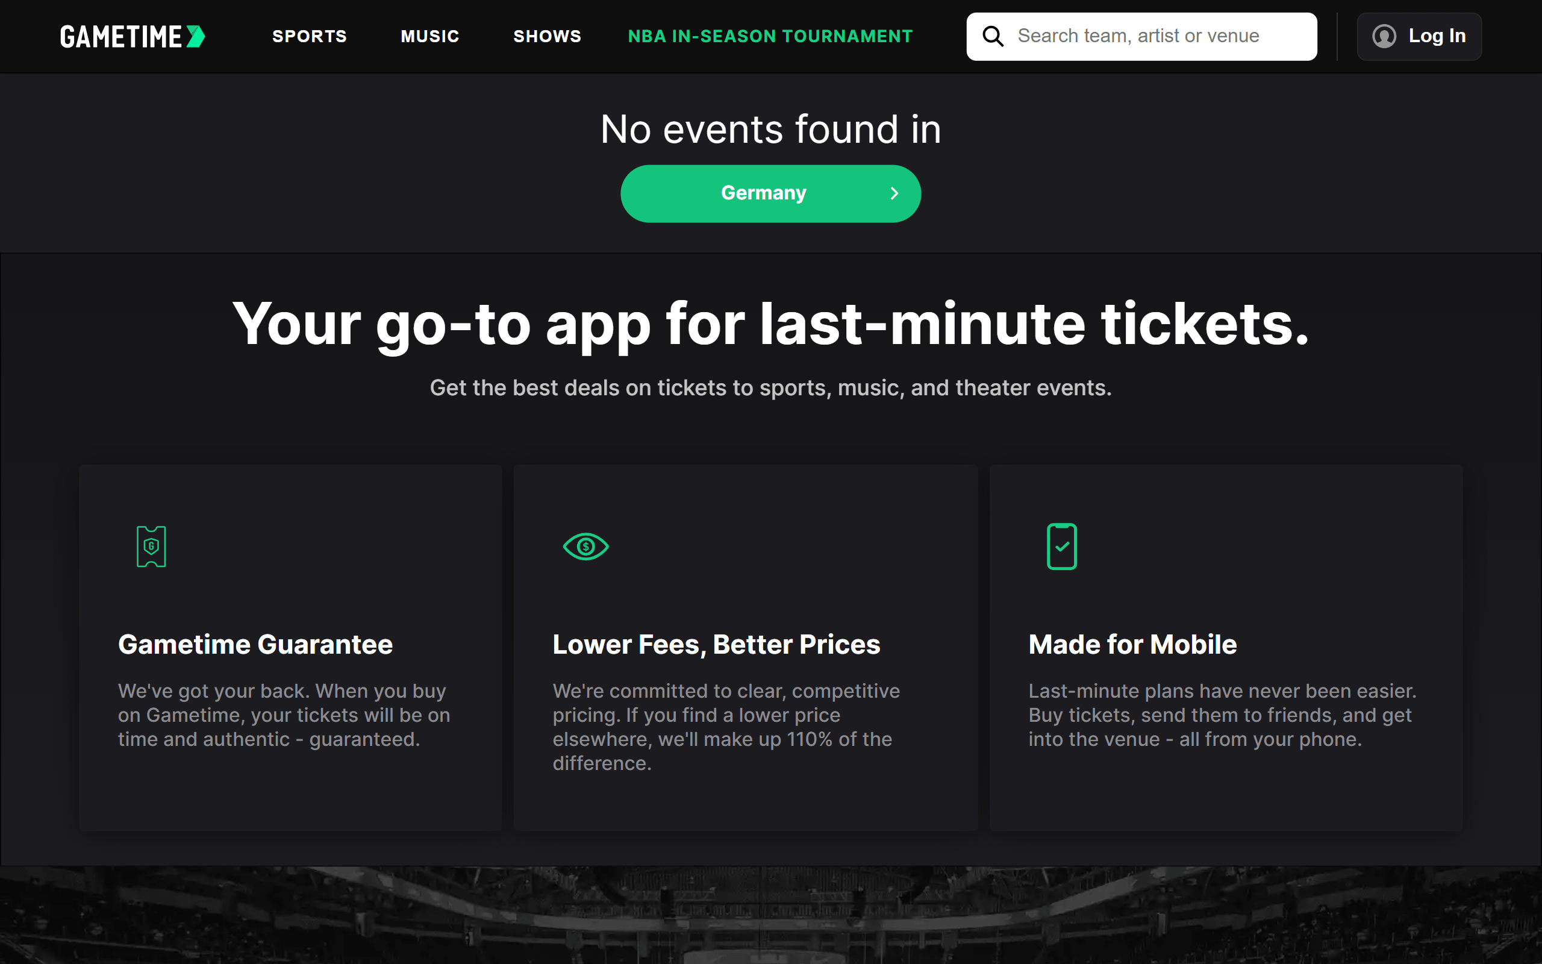Open the Music menu
1542x964 pixels.
click(x=430, y=36)
